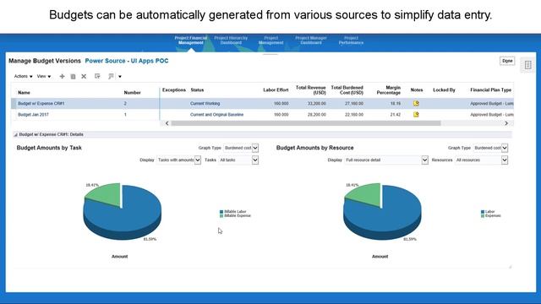Click Current and Original Baseline status link
The image size is (541, 304).
[x=216, y=115]
